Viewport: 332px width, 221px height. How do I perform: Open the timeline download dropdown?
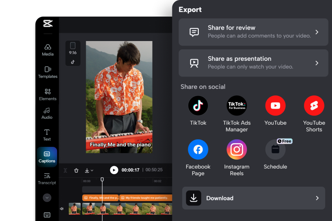coord(89,170)
